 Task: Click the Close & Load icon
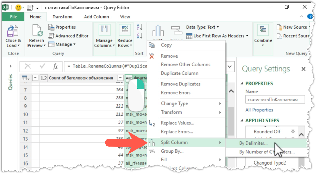point(13,31)
